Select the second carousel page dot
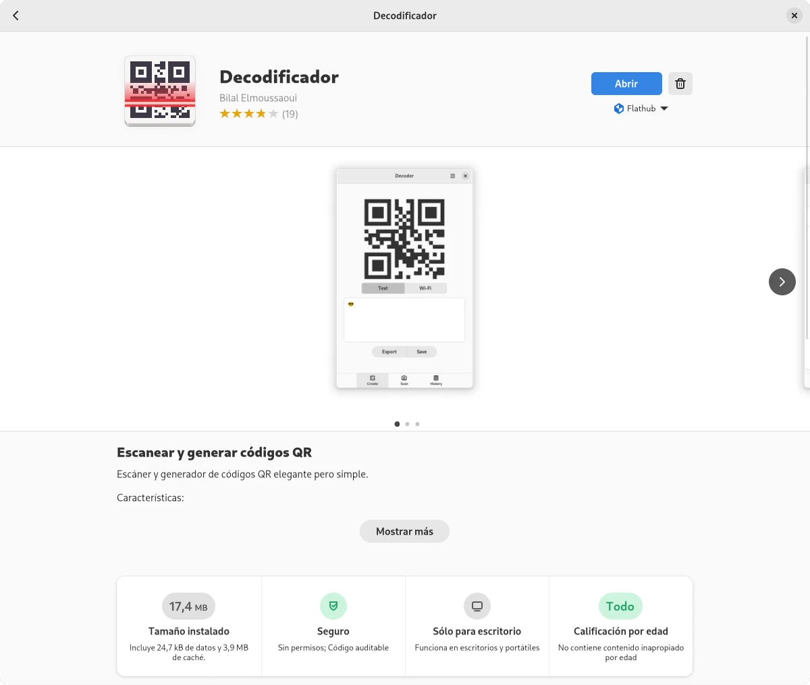Image resolution: width=810 pixels, height=685 pixels. tap(407, 424)
